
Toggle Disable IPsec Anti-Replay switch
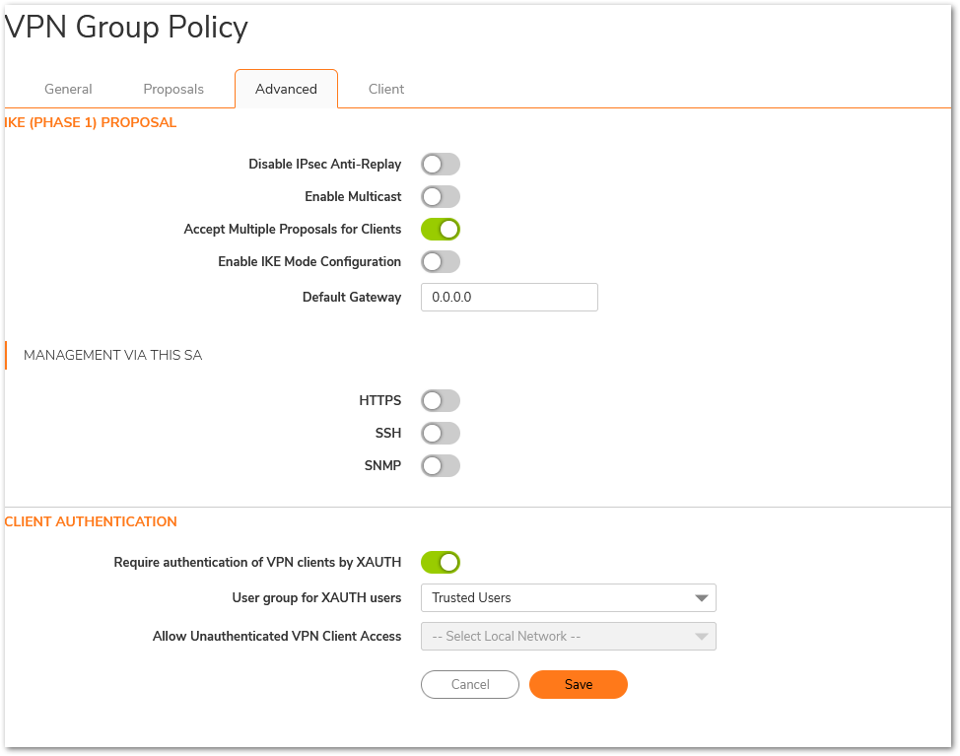click(x=441, y=164)
